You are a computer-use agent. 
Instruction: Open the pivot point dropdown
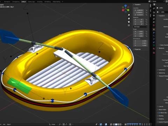click(60, 124)
